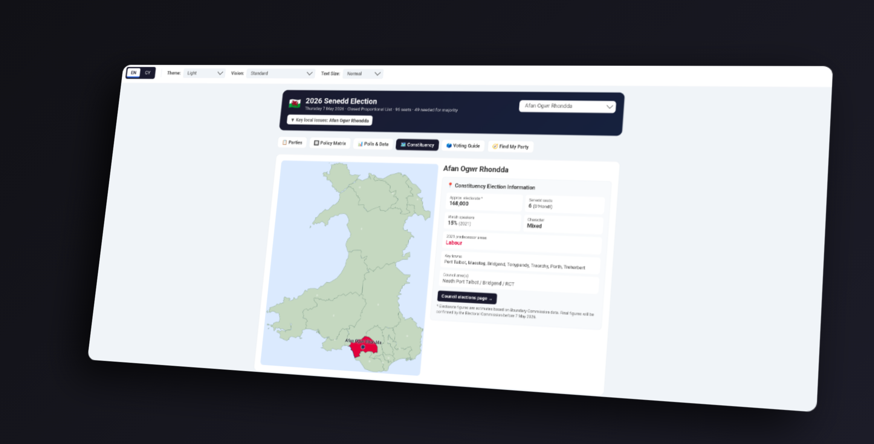Open the Vision mode dropdown
Image resolution: width=874 pixels, height=444 pixels.
point(281,73)
